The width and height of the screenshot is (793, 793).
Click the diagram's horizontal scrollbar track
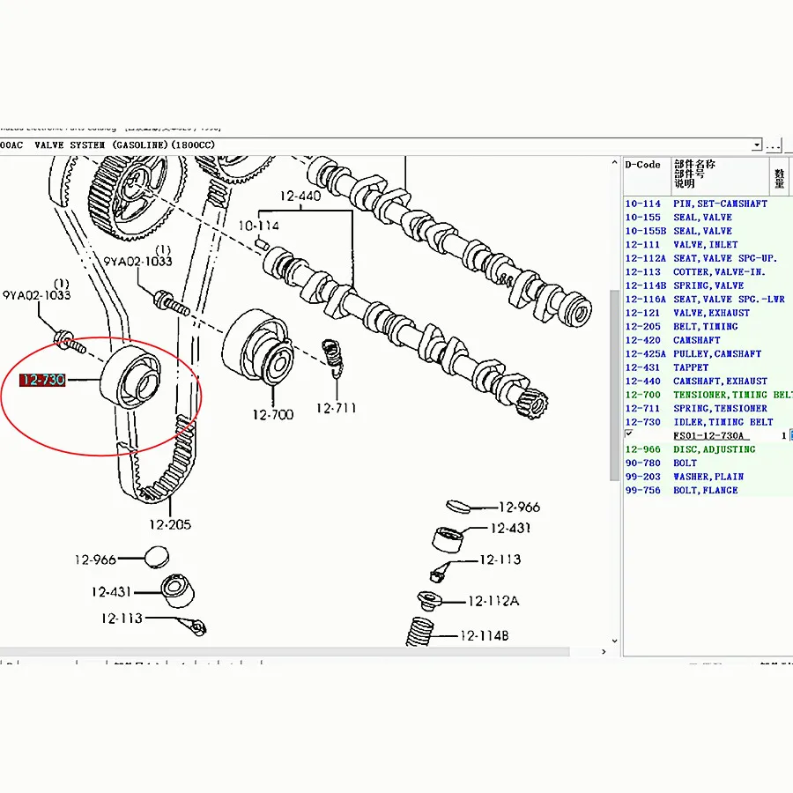285,651
